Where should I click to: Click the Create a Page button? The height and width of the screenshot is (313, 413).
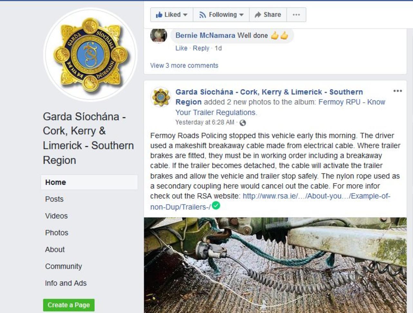[69, 305]
